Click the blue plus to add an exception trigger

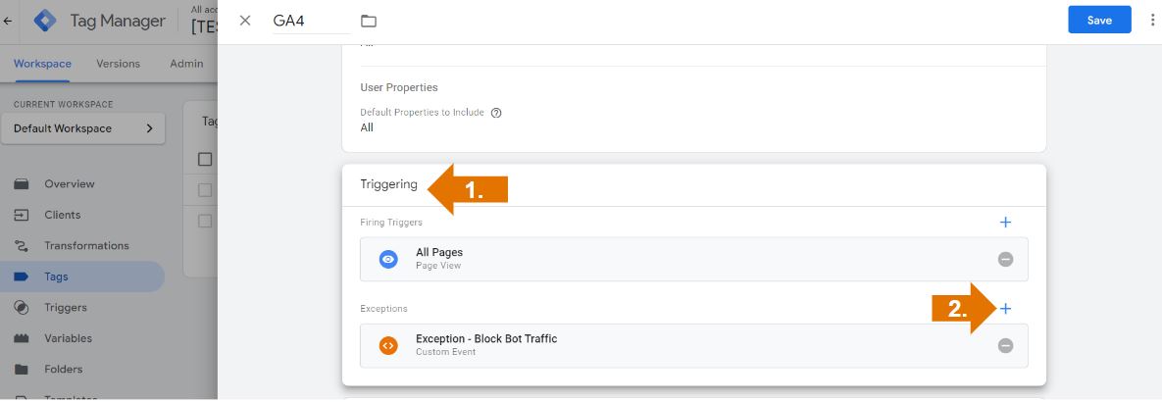[1005, 309]
